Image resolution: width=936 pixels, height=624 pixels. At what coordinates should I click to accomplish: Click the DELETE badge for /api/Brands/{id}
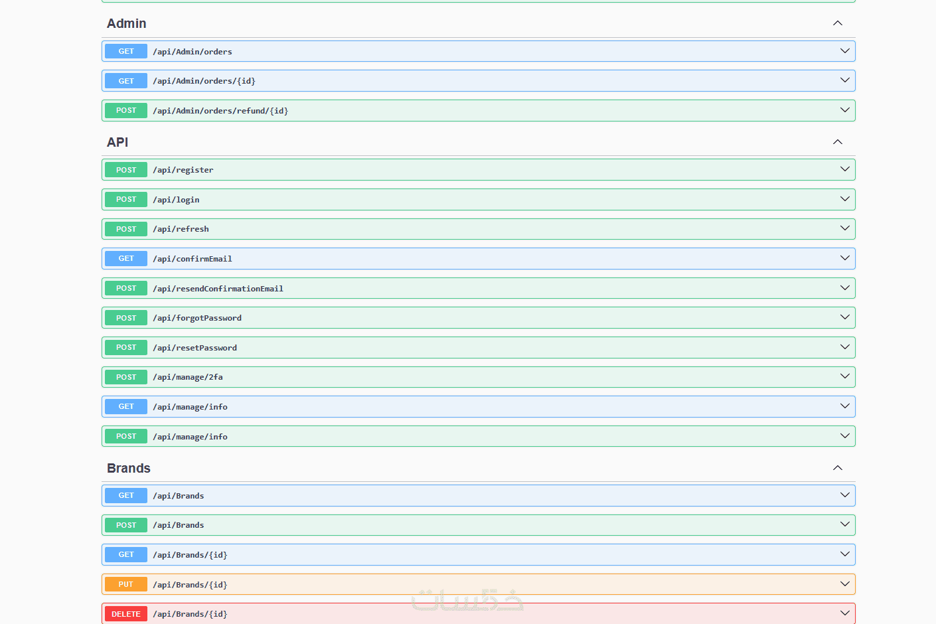click(x=126, y=614)
